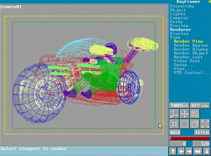Click the up arrow frame button

(173, 151)
